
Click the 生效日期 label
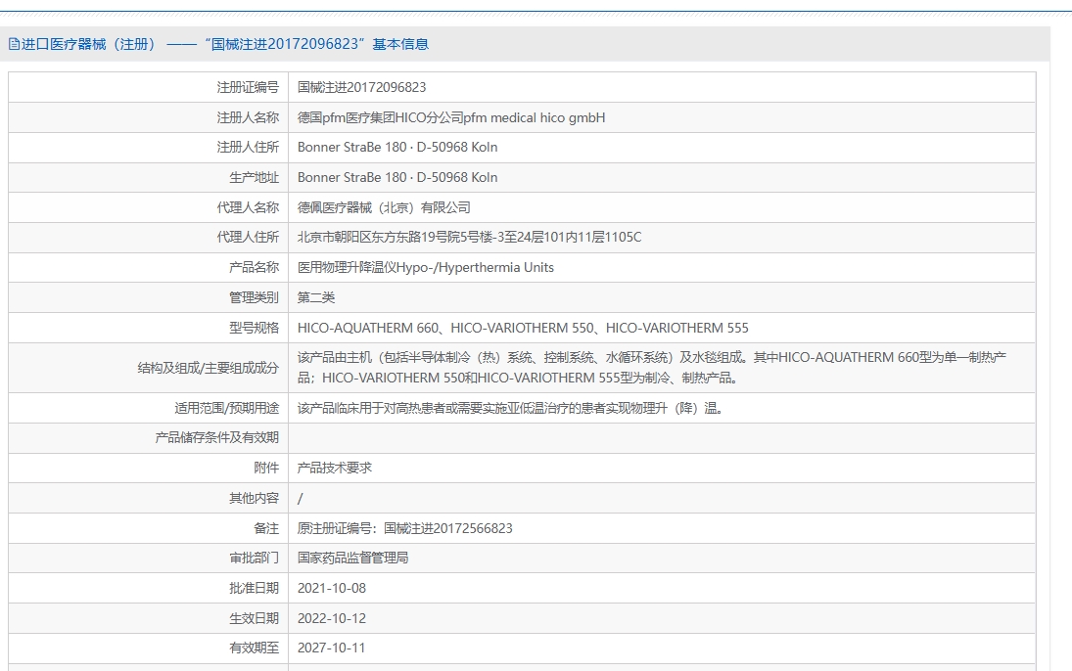point(254,618)
